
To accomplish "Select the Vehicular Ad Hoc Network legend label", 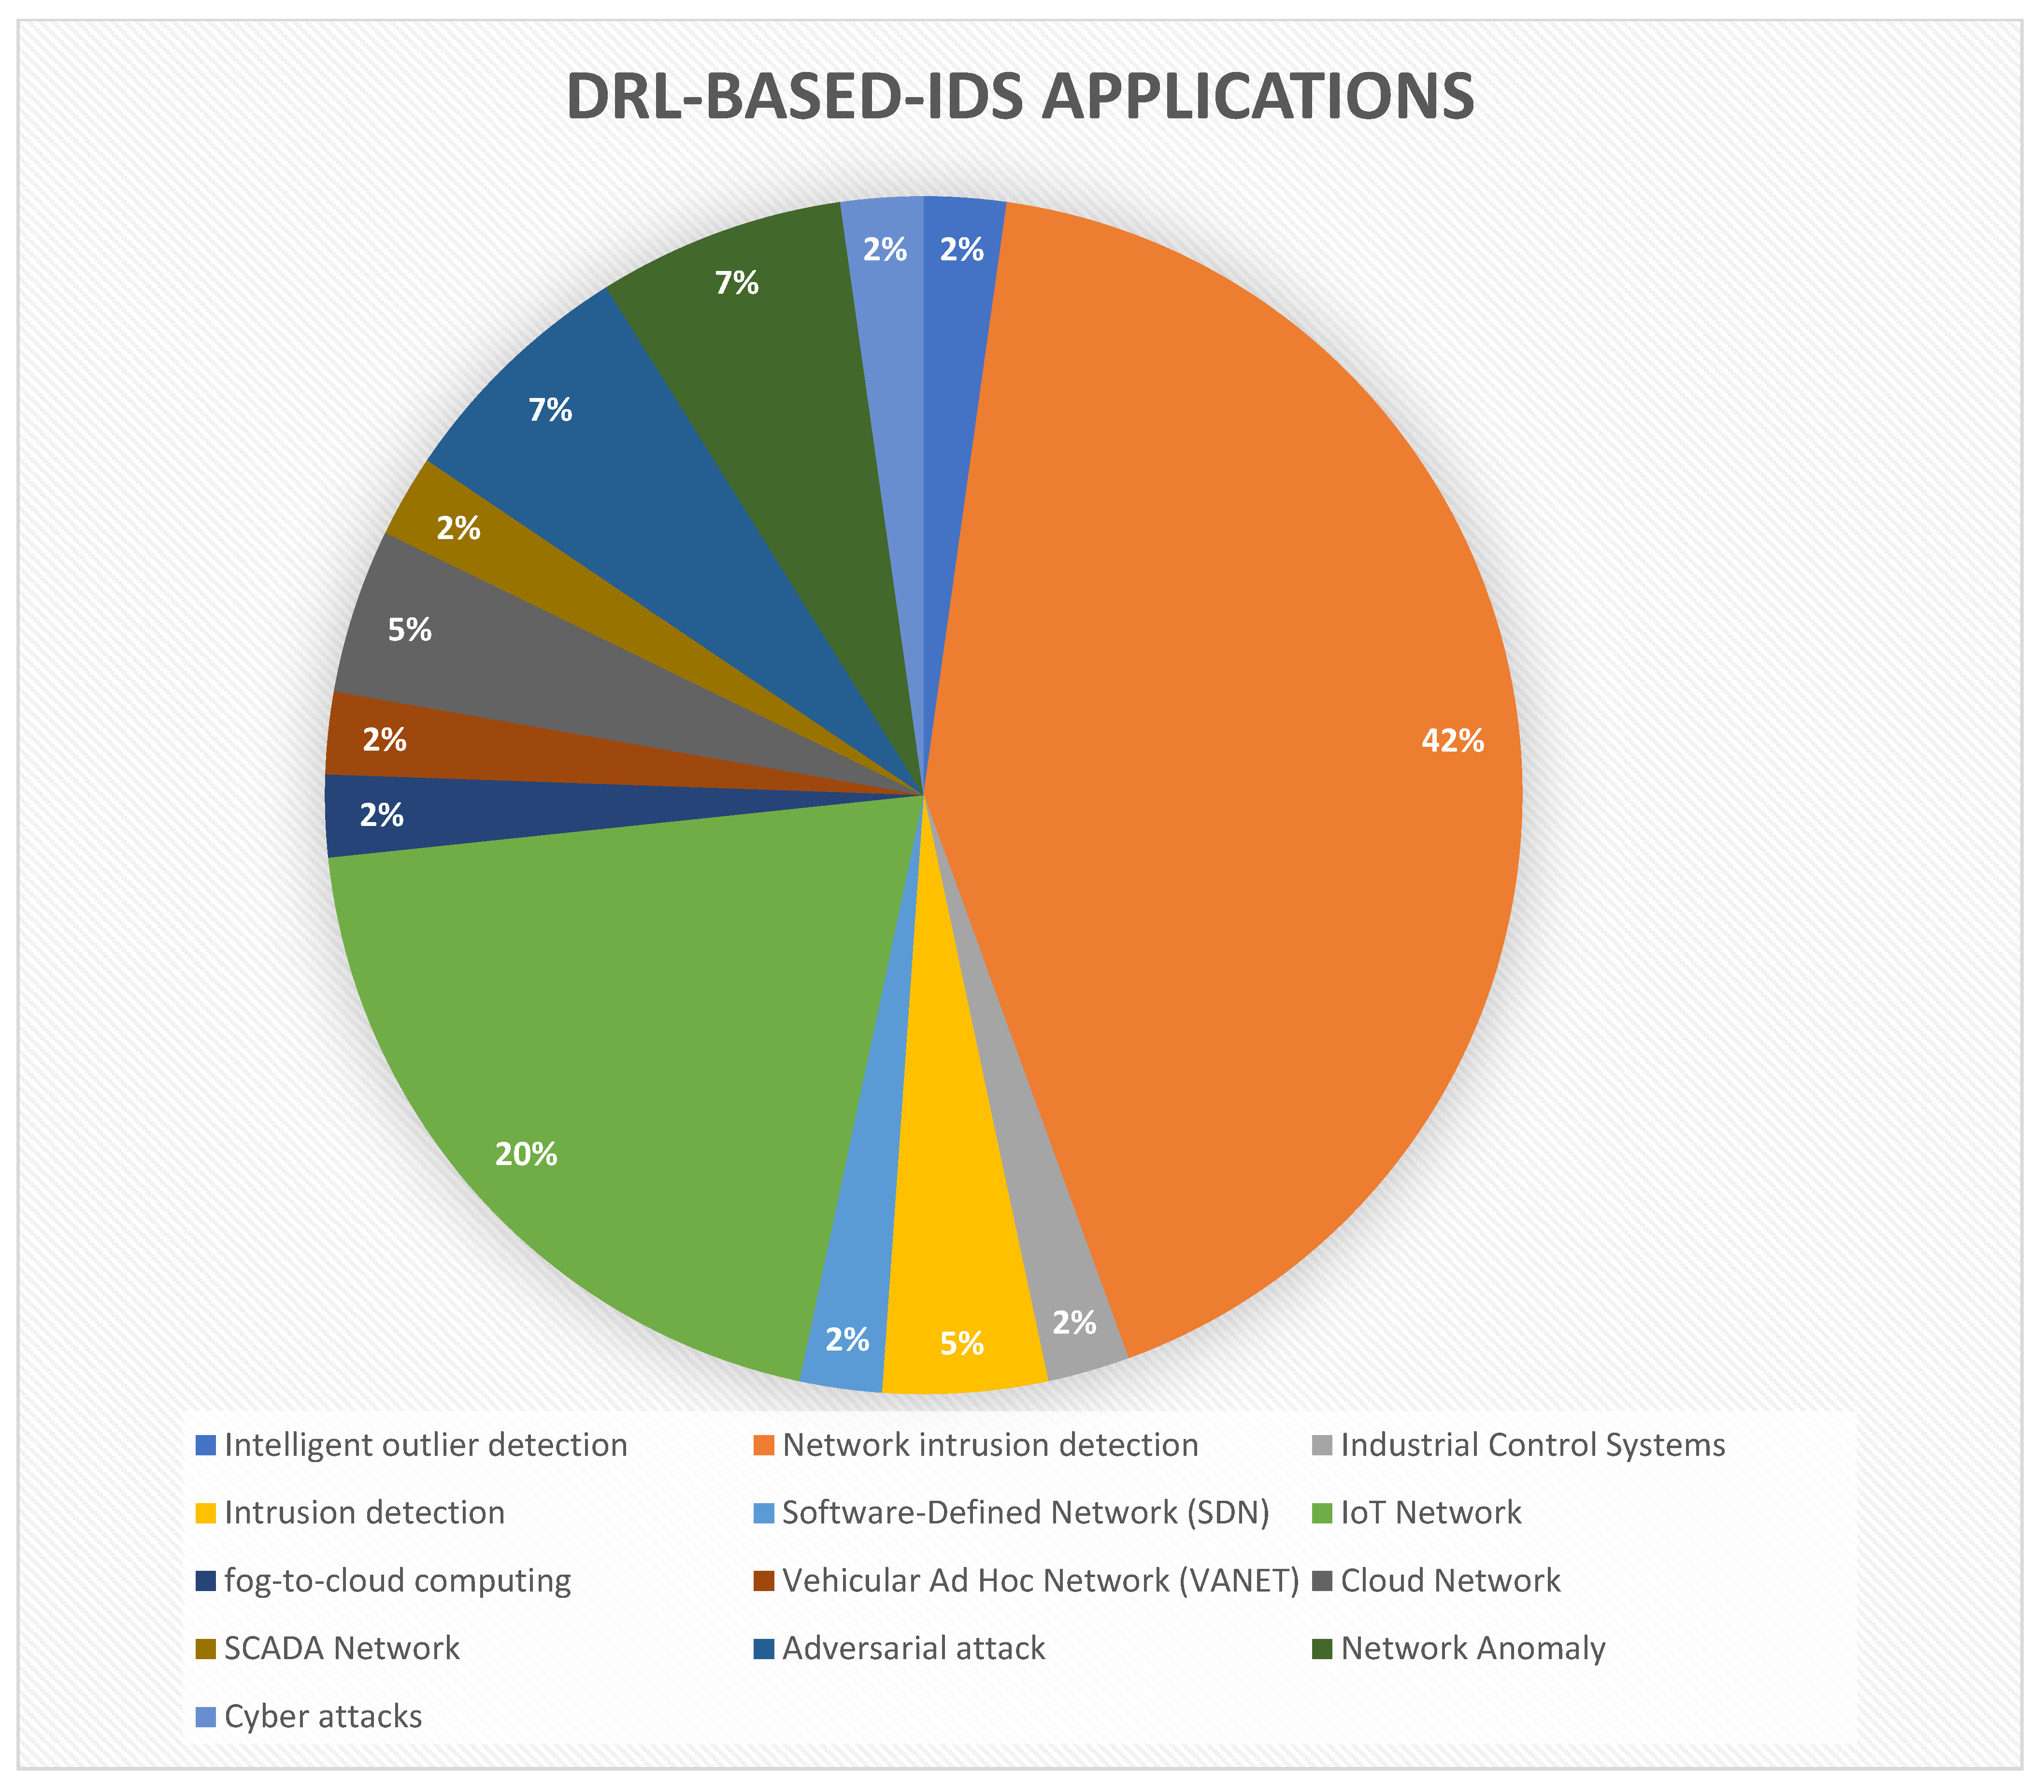I will tap(1040, 1581).
